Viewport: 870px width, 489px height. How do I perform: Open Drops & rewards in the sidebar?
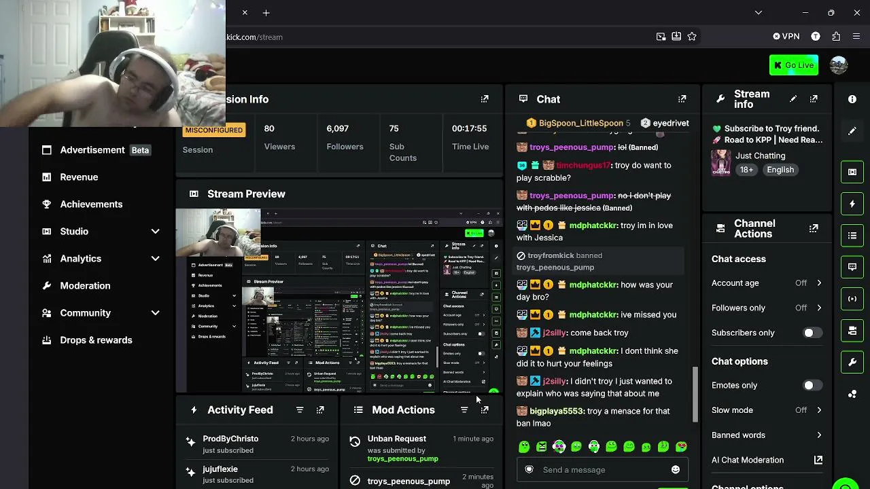click(95, 340)
